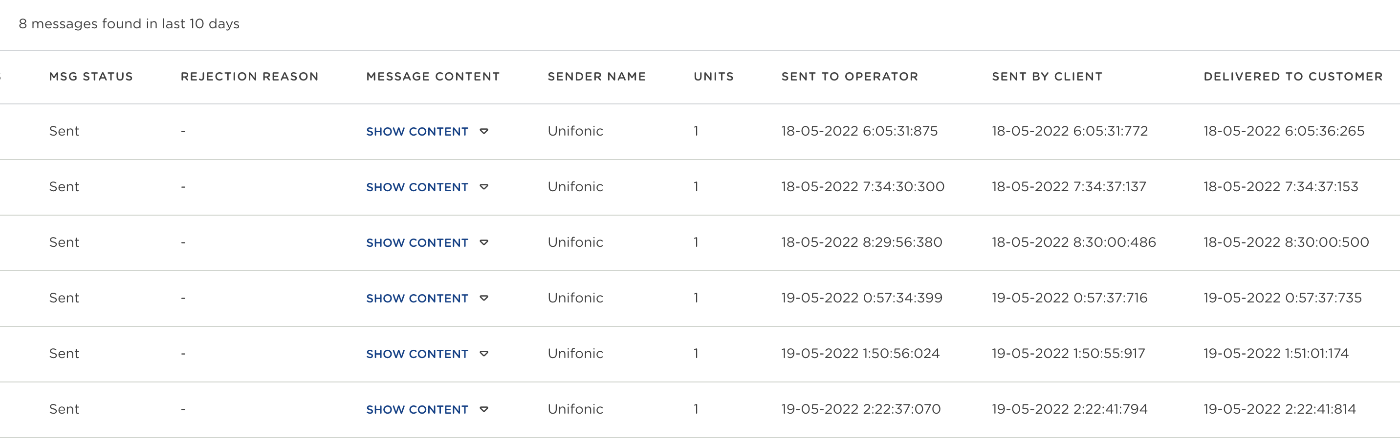Click REJECTION REASON column header
1400x441 pixels.
249,77
